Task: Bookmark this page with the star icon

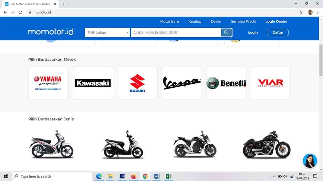Action: [301, 12]
